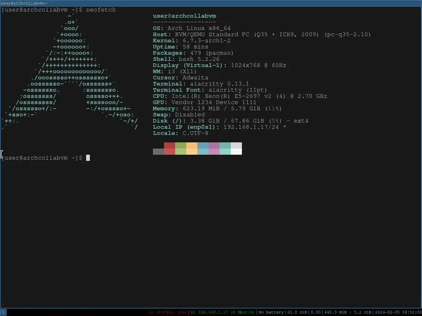Click the gray color block in palette
422x316 pixels.
coord(158,151)
